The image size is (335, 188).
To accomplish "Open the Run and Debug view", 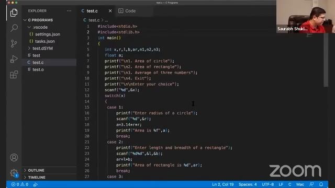I will [x=14, y=59].
